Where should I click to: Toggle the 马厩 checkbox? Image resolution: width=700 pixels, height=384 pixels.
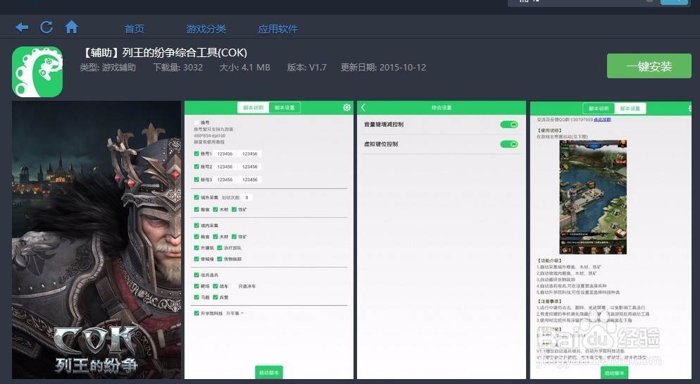coord(196,297)
